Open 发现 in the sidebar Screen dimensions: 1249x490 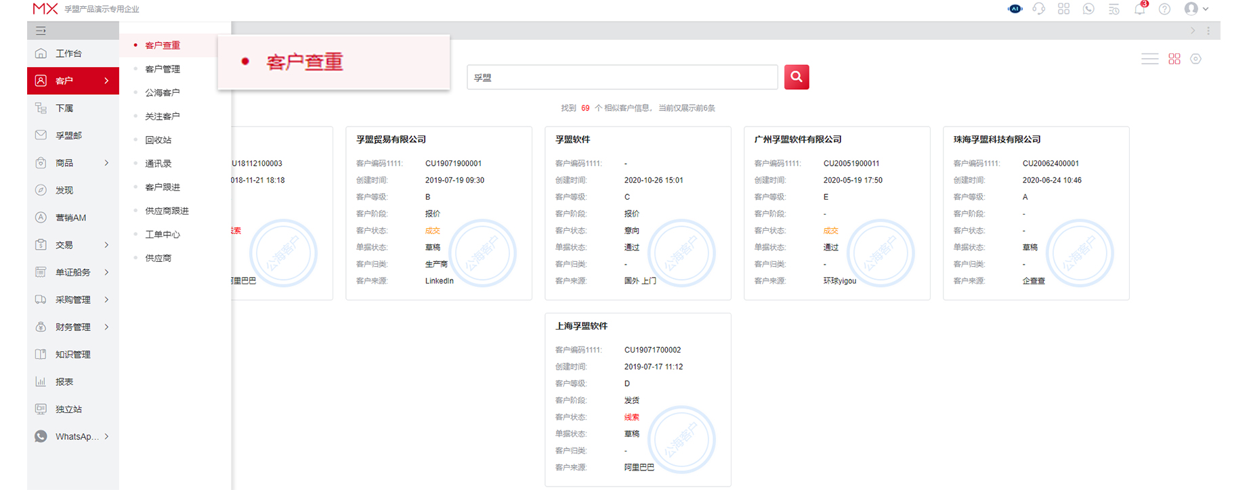(73, 190)
